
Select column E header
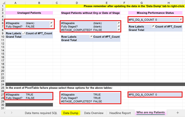(107, 3)
